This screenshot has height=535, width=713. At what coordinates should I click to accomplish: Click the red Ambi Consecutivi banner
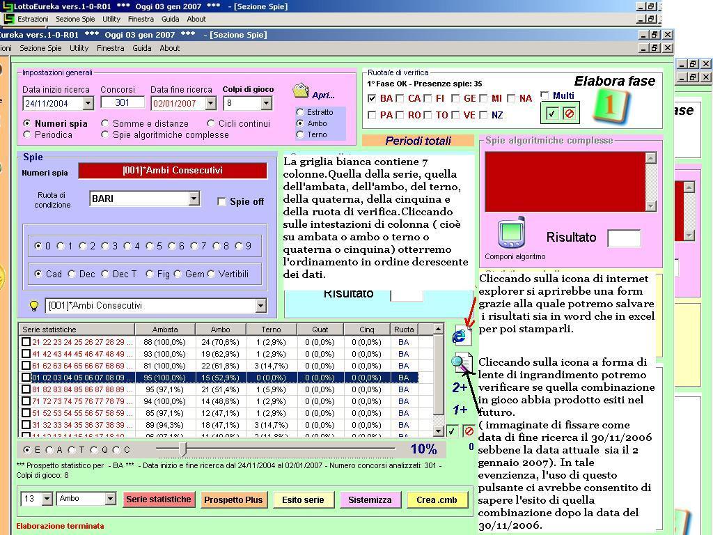[173, 171]
